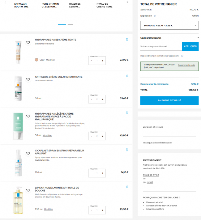
Task: Open Livraison et retours section
Action: [x=153, y=127]
